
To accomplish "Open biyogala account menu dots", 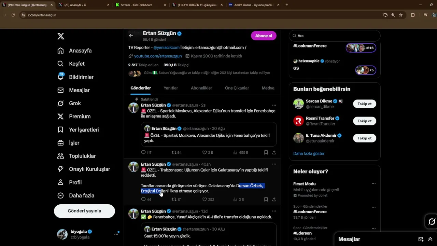I will tap(116, 234).
